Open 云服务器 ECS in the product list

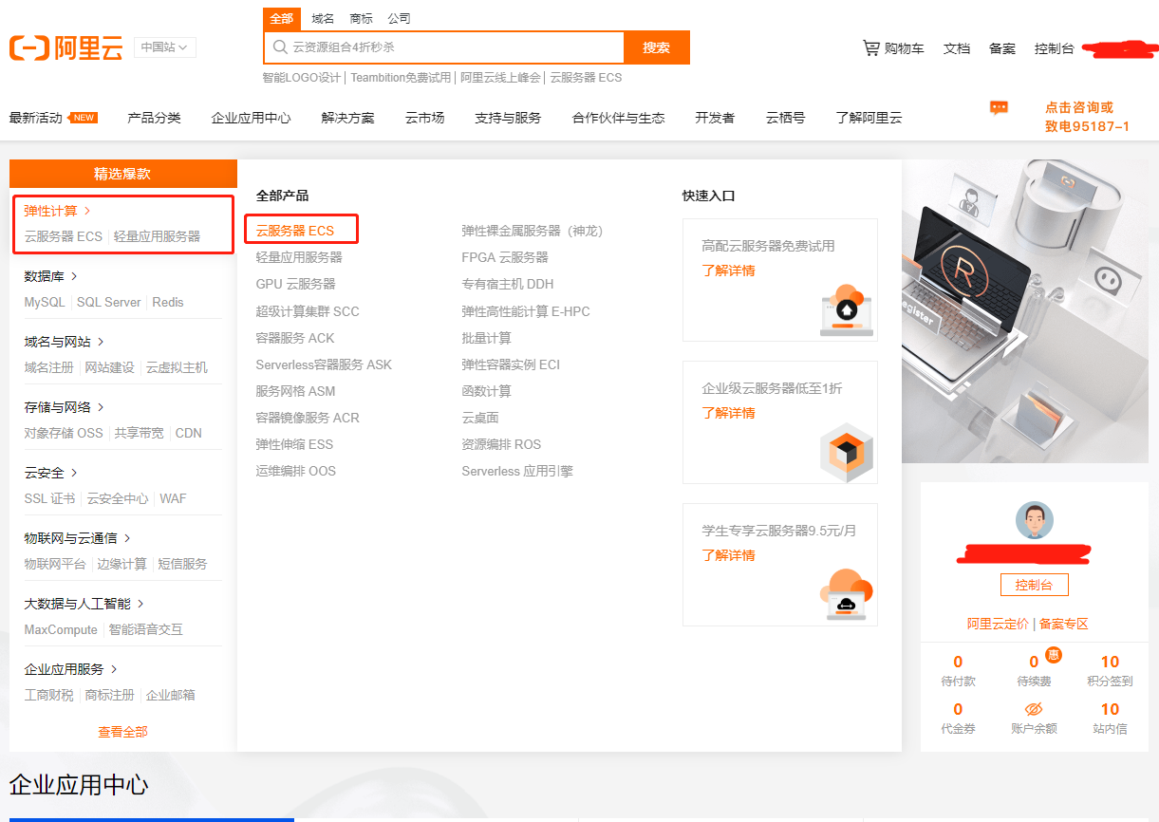(295, 231)
